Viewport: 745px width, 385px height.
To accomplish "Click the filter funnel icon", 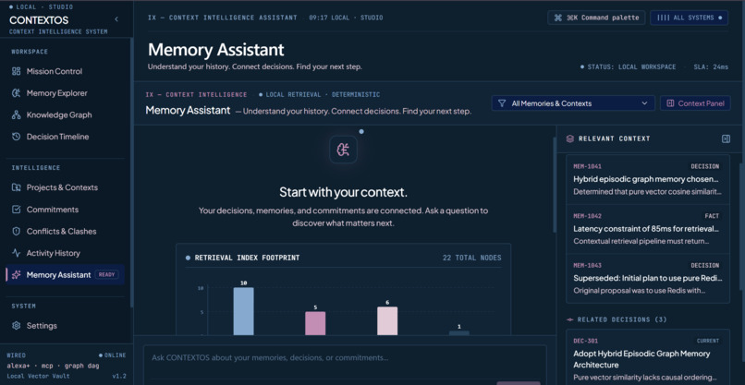I will tap(502, 103).
